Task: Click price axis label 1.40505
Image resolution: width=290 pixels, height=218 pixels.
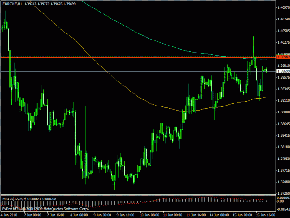Action: (x=284, y=31)
